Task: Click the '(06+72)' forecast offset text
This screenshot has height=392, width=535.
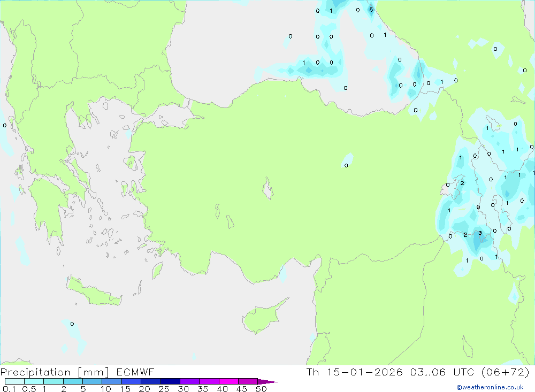Action: pyautogui.click(x=506, y=372)
